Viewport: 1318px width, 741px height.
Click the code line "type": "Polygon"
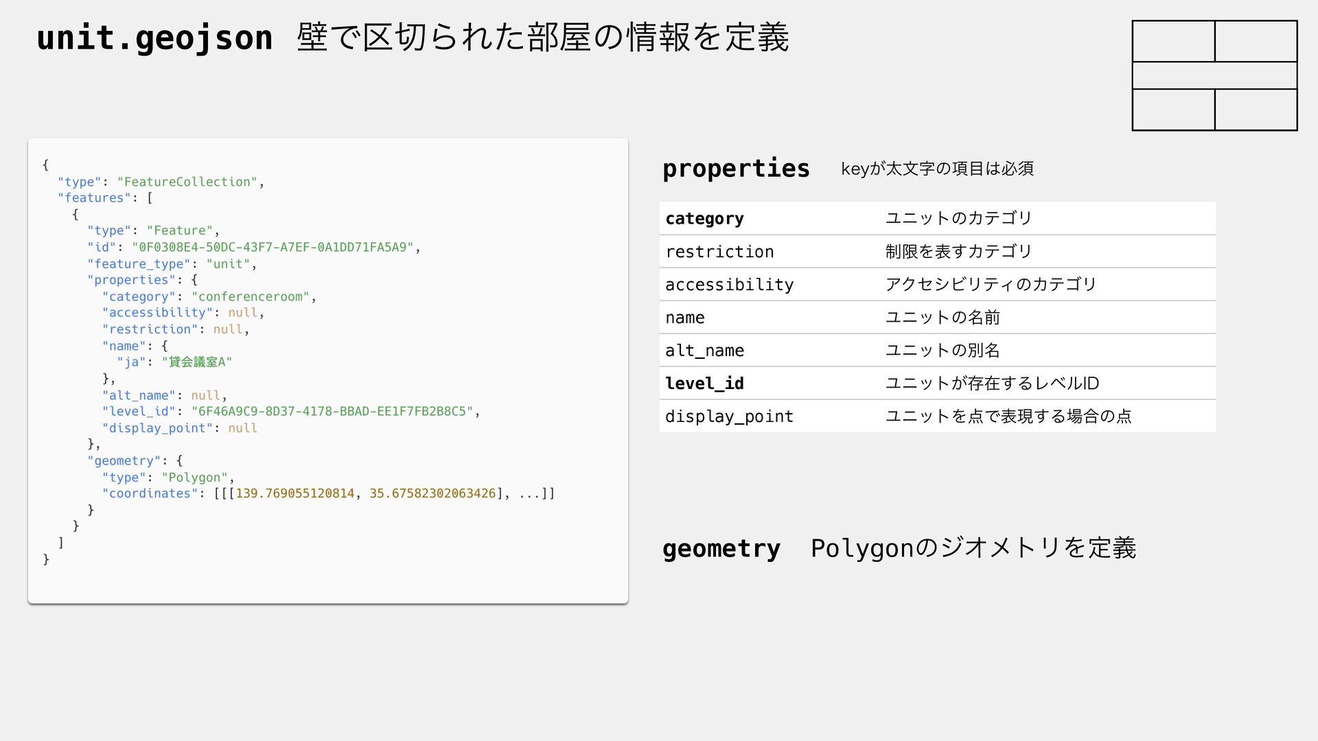(x=168, y=478)
